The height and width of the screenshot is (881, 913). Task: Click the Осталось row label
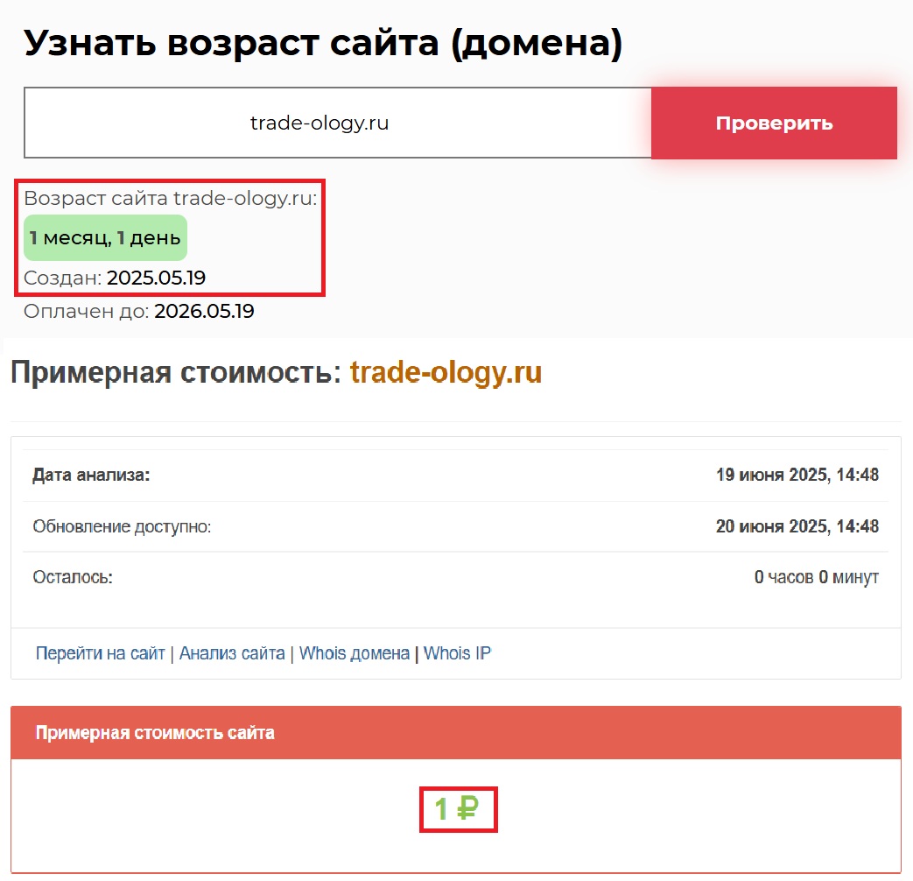(x=73, y=578)
